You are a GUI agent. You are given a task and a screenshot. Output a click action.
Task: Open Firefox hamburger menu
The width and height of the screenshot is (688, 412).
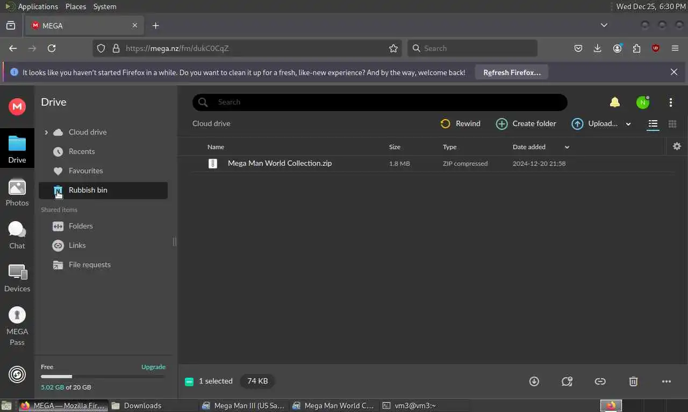point(675,48)
